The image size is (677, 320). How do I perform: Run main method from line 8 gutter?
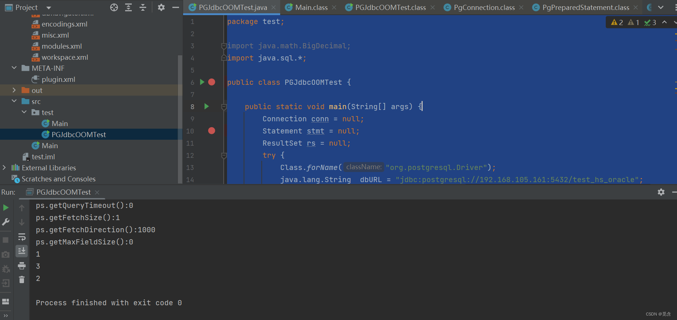(206, 106)
